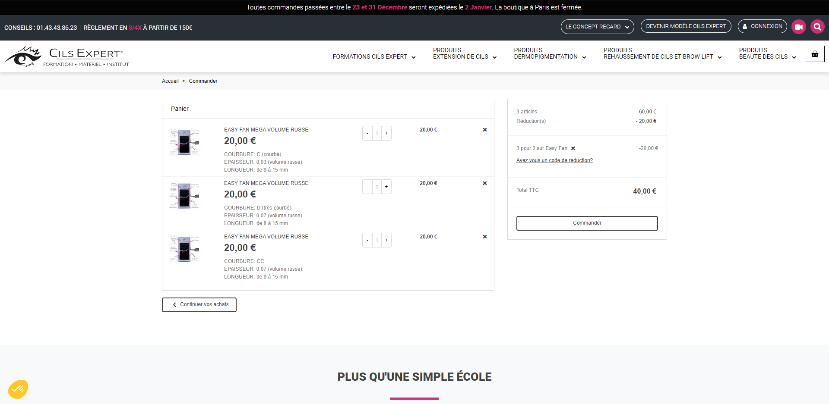Go to Accueil breadcrumb link

pyautogui.click(x=170, y=81)
